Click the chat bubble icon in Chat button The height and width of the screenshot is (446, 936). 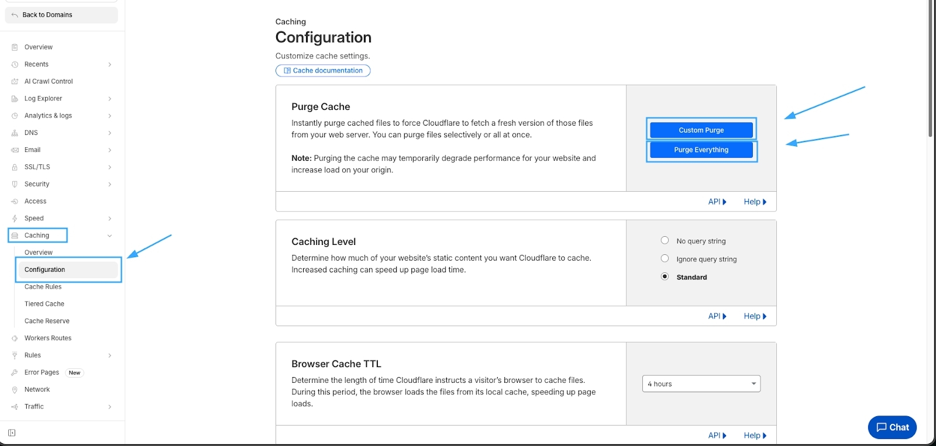click(882, 427)
